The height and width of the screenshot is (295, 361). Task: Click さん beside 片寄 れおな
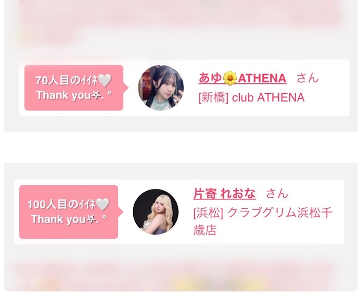point(277,193)
